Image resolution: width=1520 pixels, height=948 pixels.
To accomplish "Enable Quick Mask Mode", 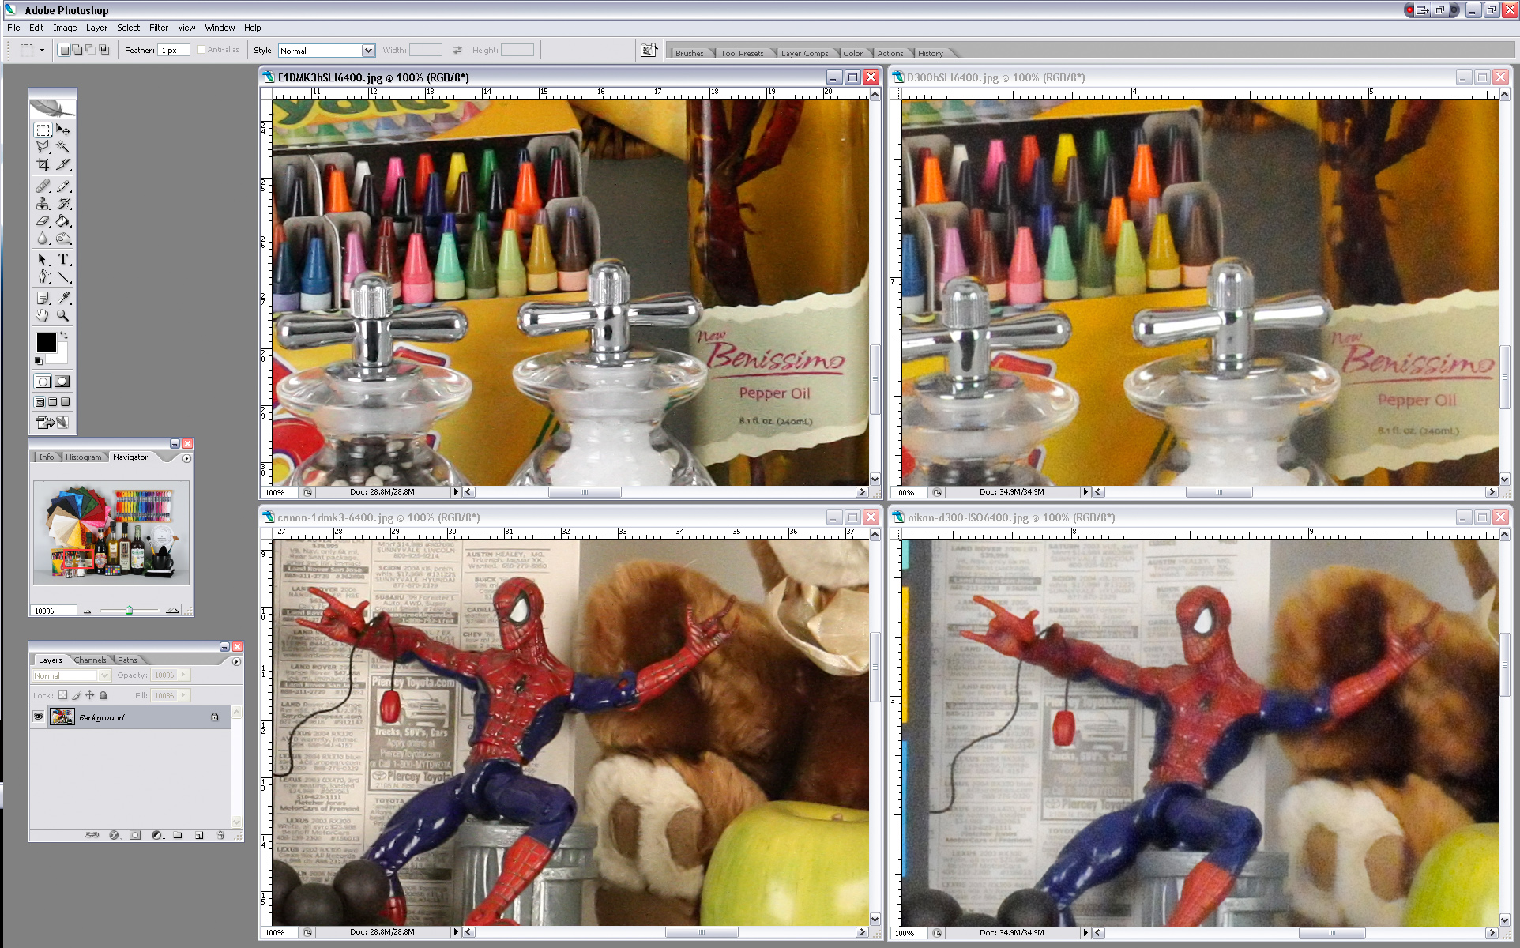I will click(x=62, y=382).
